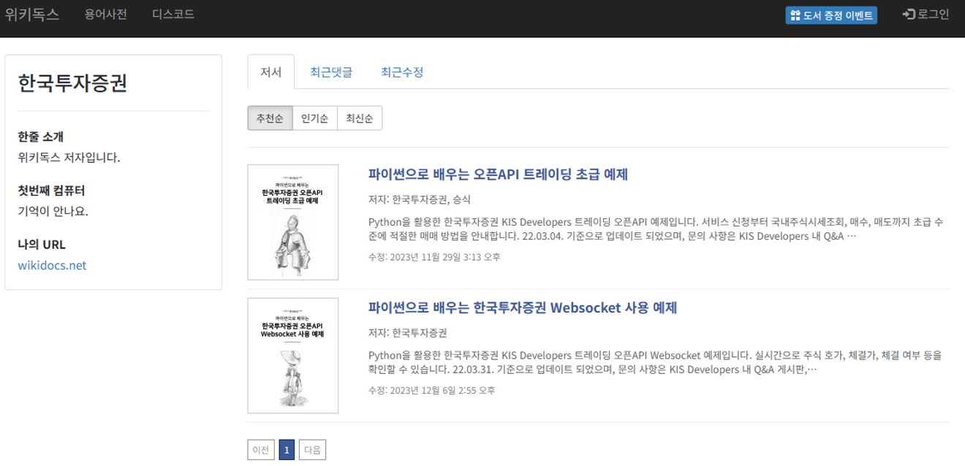Sort books by 인기순
The width and height of the screenshot is (965, 466).
(314, 118)
